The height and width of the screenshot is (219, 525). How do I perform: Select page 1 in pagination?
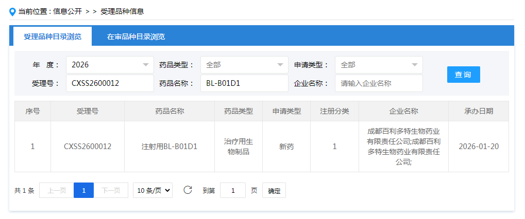click(83, 190)
